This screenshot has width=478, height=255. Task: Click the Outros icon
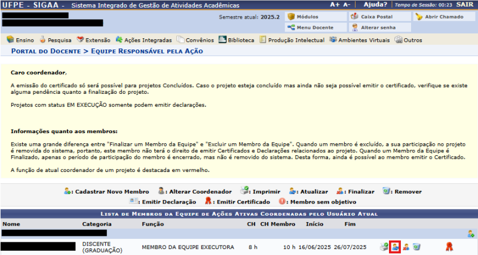coord(399,39)
